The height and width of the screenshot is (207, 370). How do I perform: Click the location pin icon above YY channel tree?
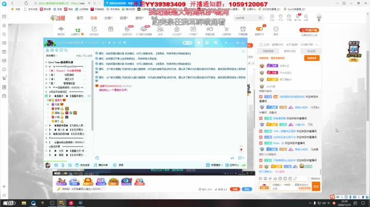pyautogui.click(x=57, y=50)
